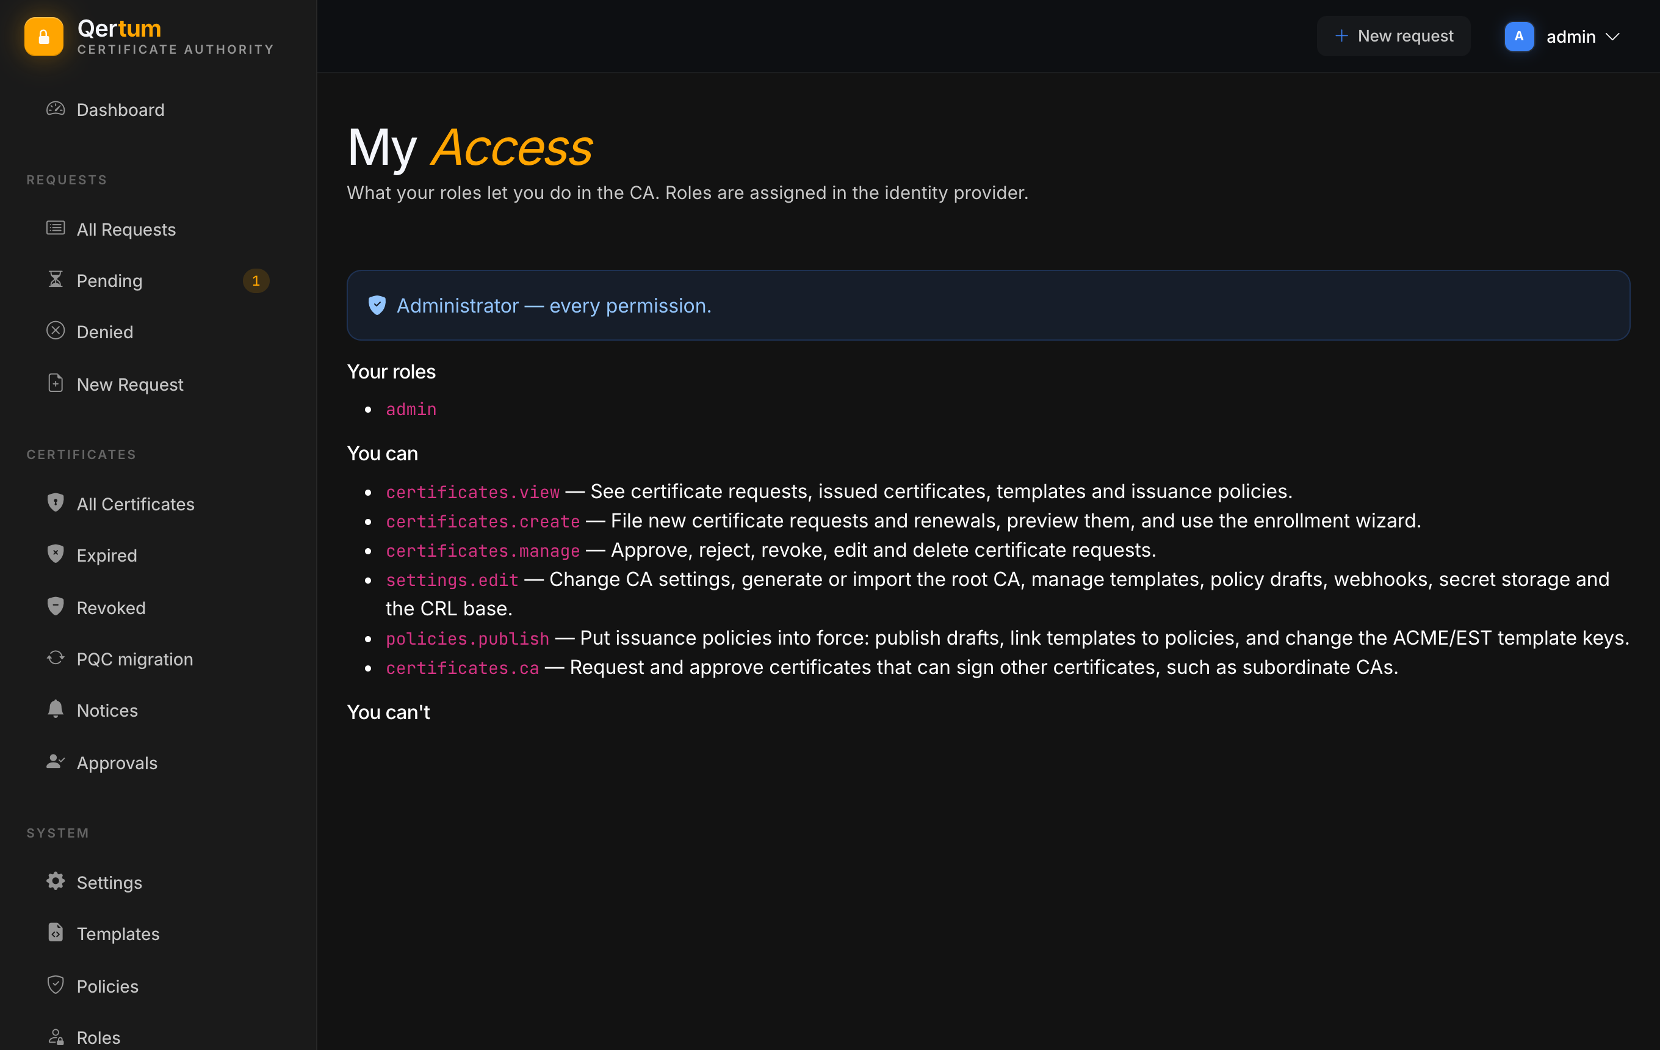Open the Denied requests link
1660x1050 pixels.
point(105,332)
